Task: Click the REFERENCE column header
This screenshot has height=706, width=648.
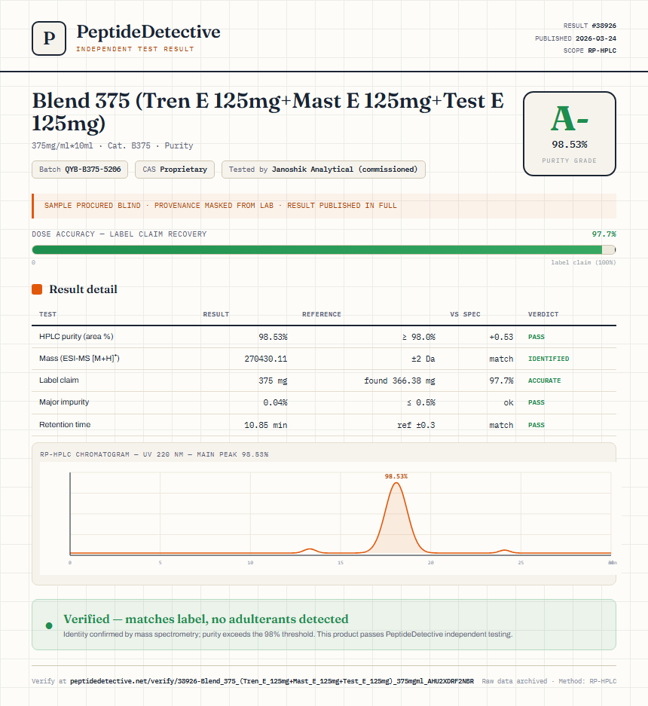Action: pos(322,314)
